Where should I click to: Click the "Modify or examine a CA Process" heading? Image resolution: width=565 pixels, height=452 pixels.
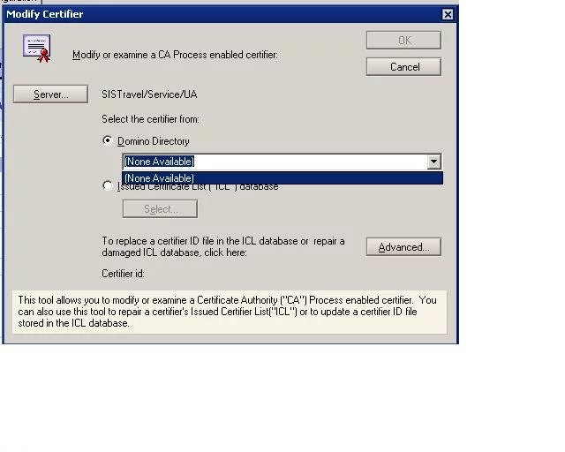[x=175, y=55]
